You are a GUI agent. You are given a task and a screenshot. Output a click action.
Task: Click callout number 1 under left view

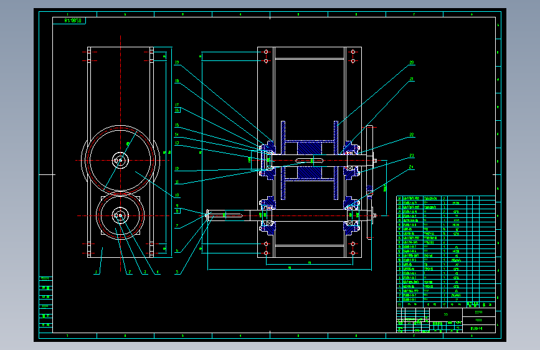tap(96, 272)
